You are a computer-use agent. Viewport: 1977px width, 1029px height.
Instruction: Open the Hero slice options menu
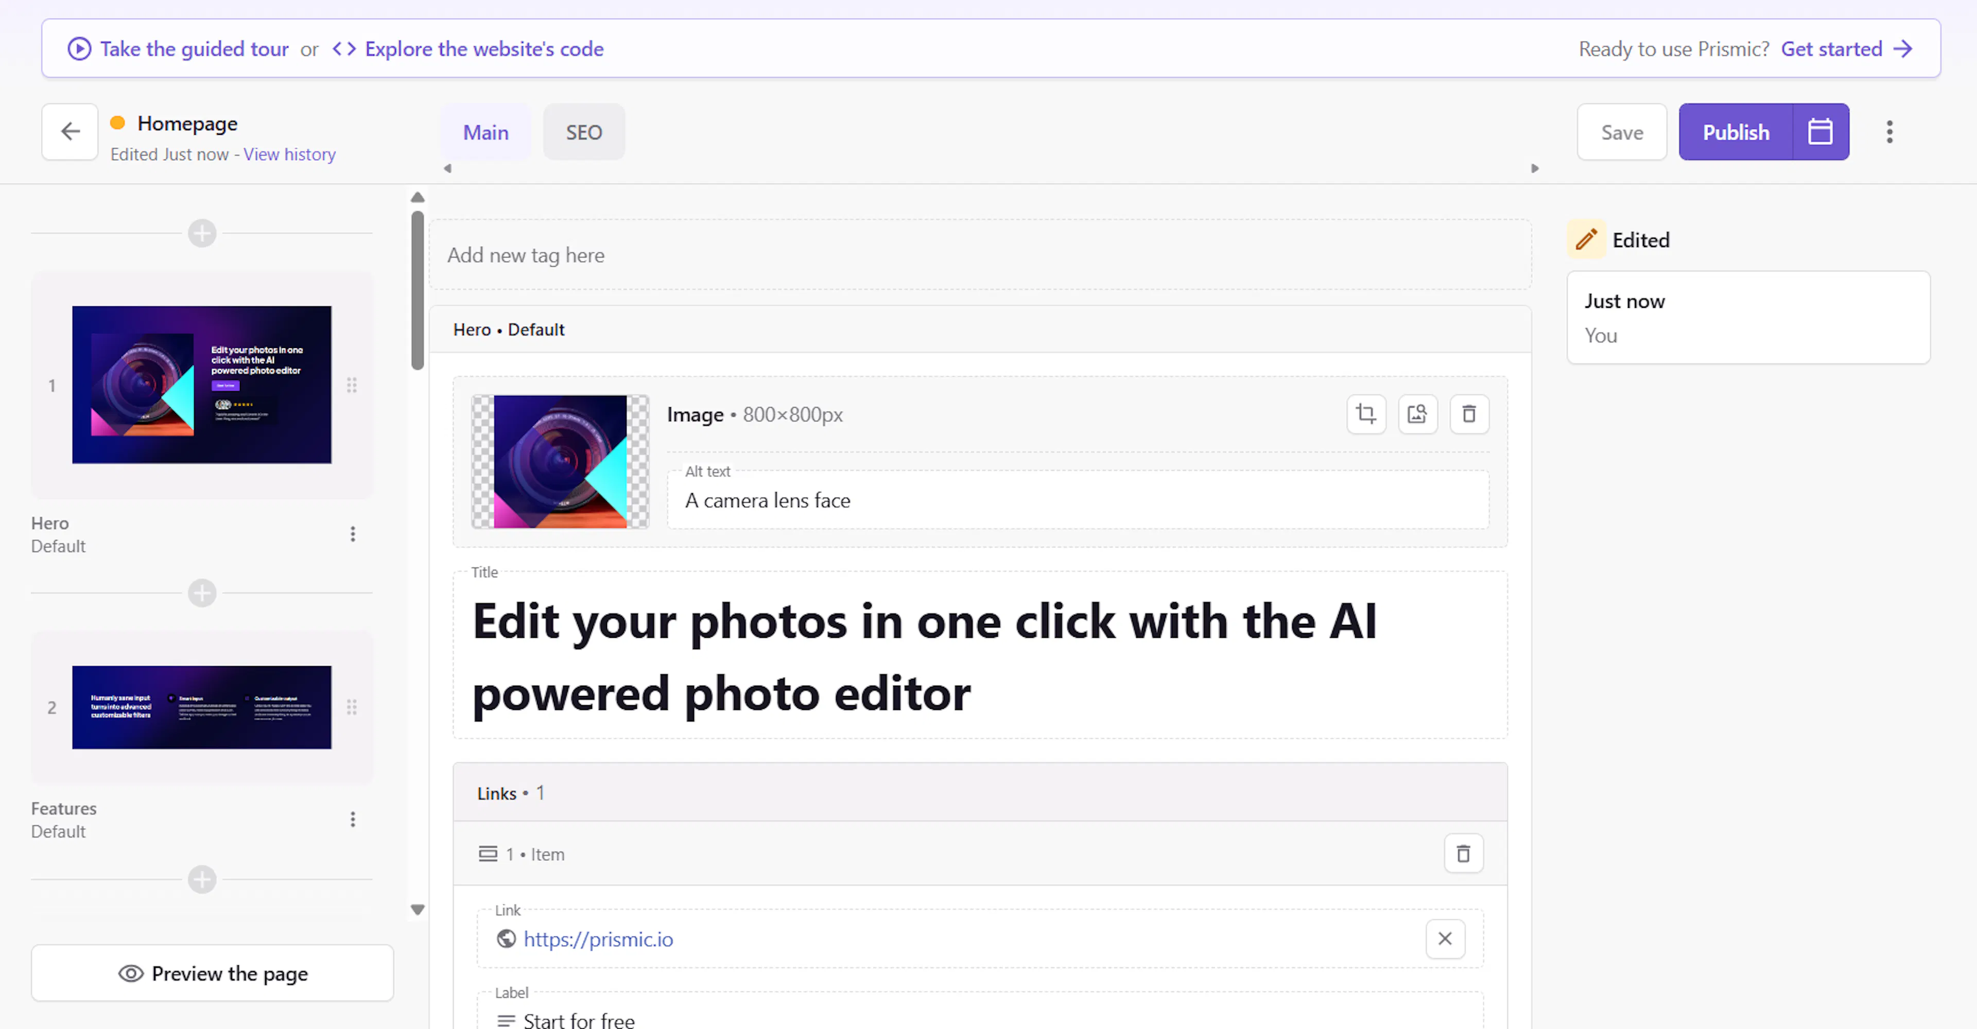[x=352, y=533]
